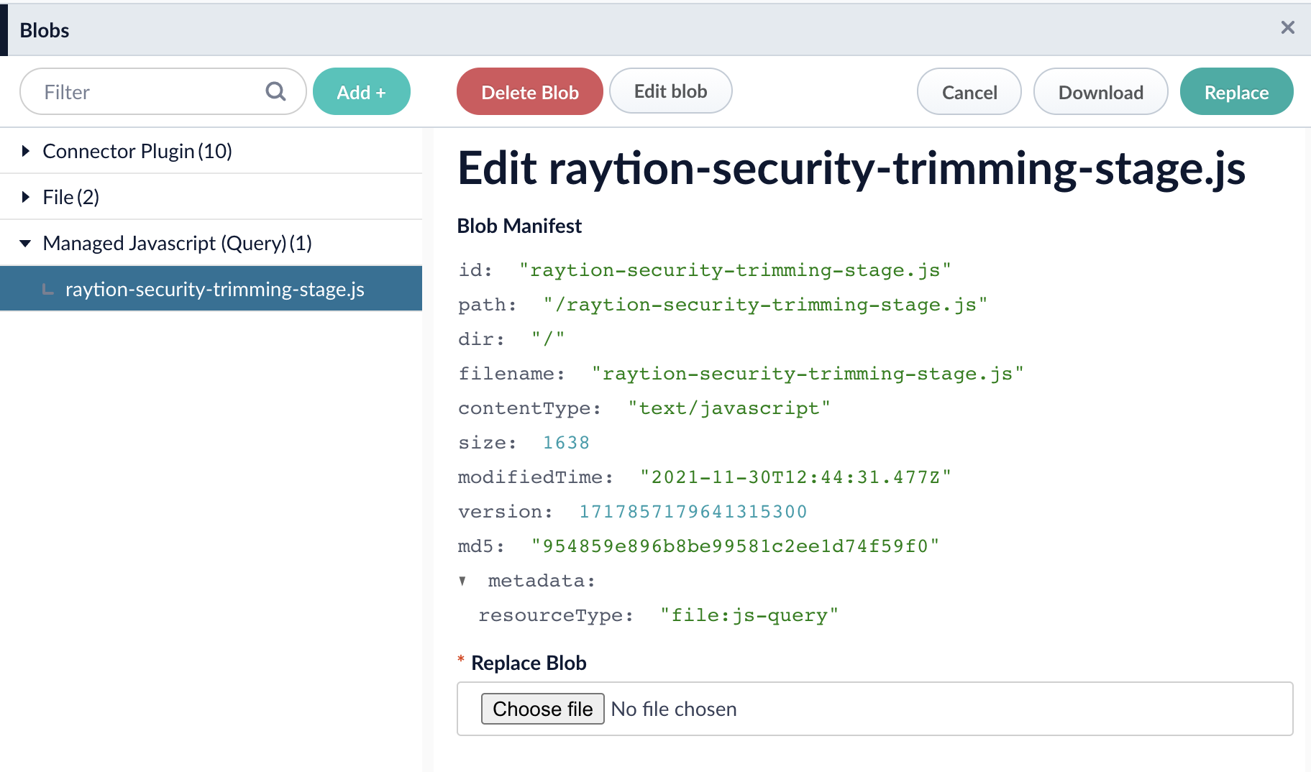Click the magnifier search icon in Filter box
Viewport: 1311px width, 772px height.
(275, 91)
